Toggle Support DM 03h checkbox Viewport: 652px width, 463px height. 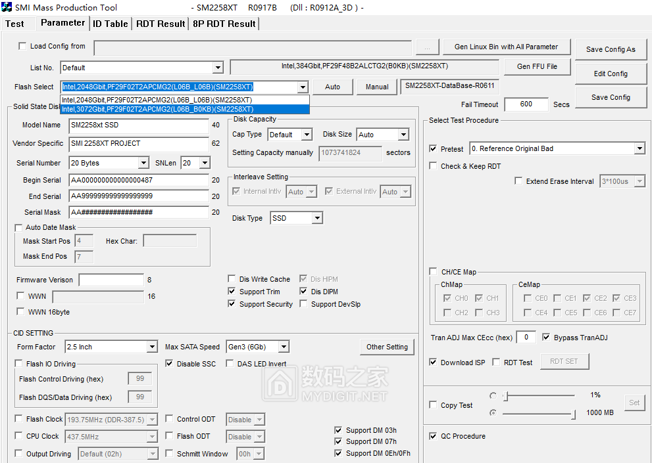(x=338, y=430)
